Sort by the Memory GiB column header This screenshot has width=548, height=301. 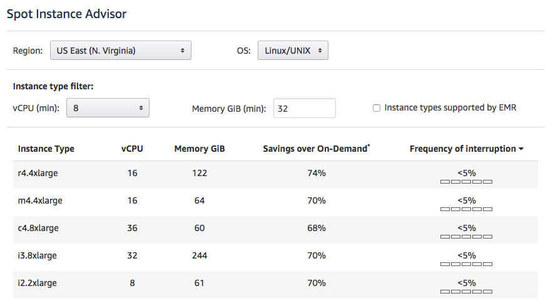(200, 149)
